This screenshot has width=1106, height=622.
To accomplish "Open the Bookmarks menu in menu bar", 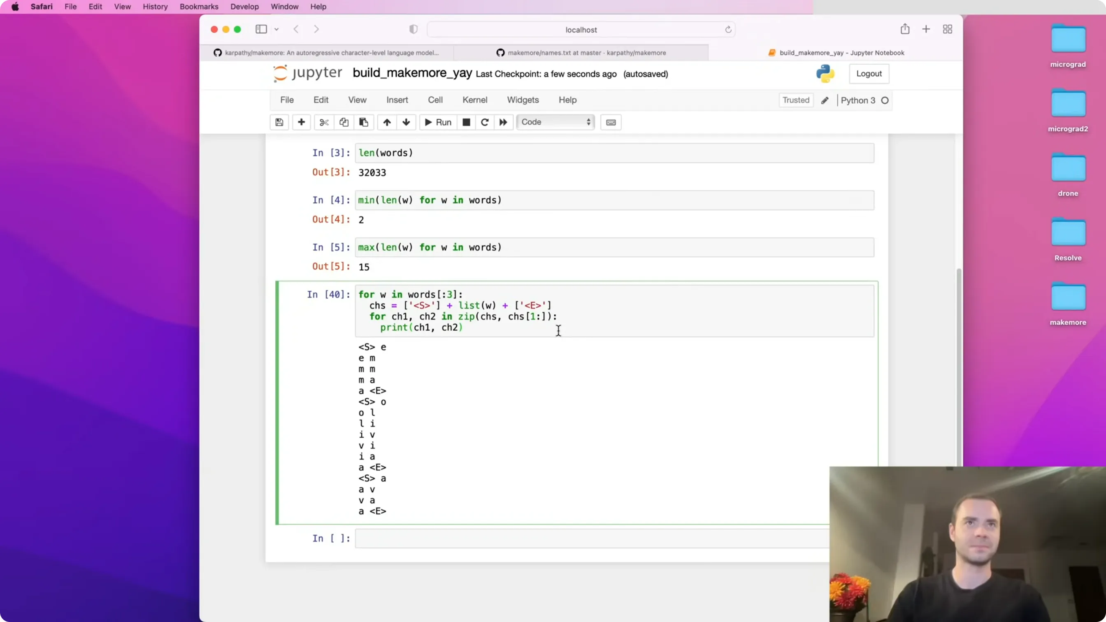I will [199, 7].
